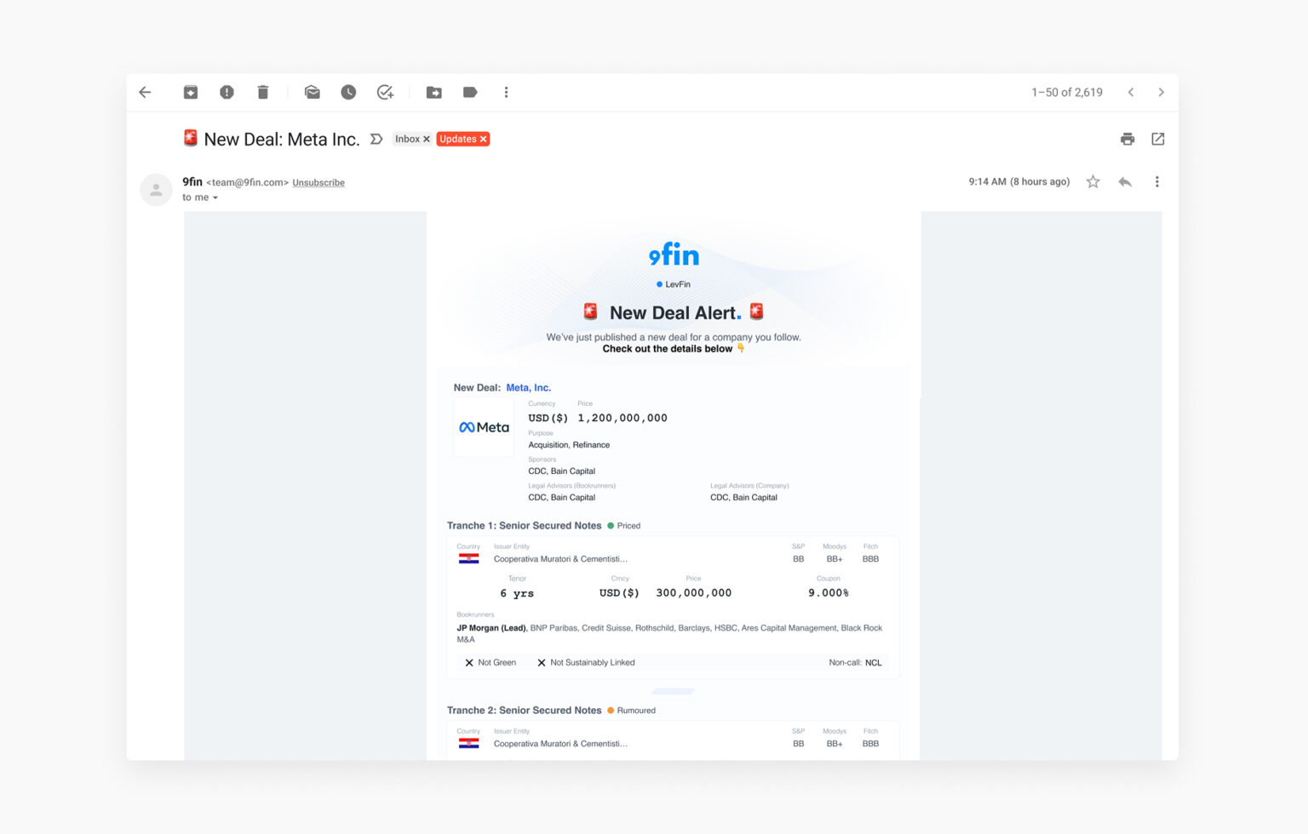The height and width of the screenshot is (834, 1308).
Task: Print the New Deal email
Action: click(1127, 139)
